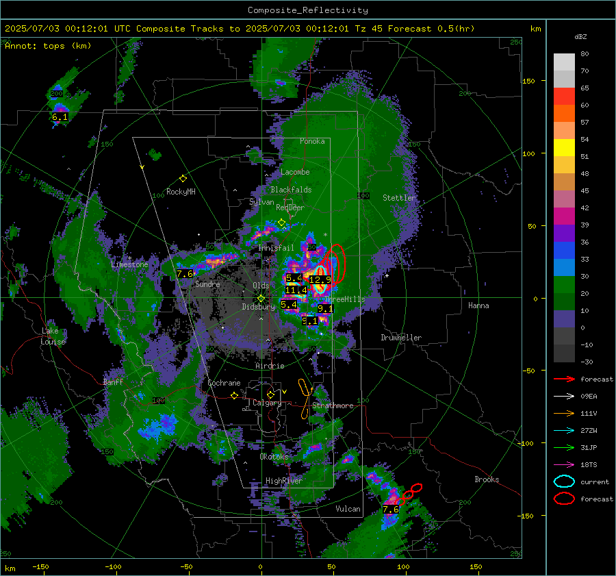Image resolution: width=616 pixels, height=576 pixels.
Task: Click the yellow swatch at 54 dBZ
Action: tap(564, 147)
